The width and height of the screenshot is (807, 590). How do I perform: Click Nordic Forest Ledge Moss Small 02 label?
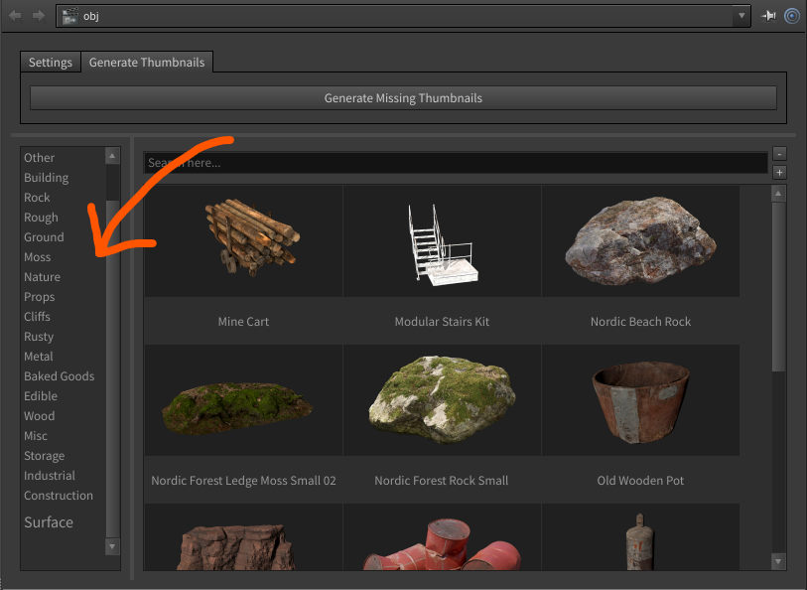tap(243, 481)
